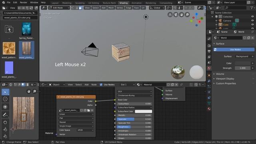Open the Window menu
Image resolution: width=256 pixels, height=144 pixels.
pos(34,2)
